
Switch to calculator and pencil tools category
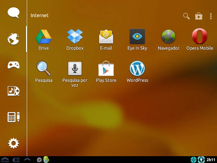(13, 117)
